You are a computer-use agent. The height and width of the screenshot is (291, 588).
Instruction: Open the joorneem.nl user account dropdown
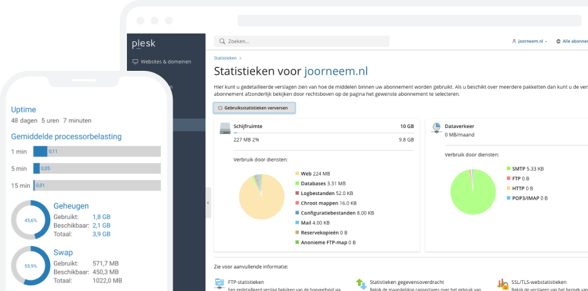tap(529, 41)
